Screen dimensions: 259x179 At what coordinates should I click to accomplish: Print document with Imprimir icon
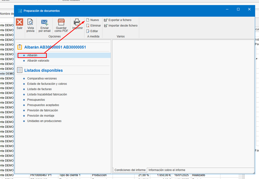pyautogui.click(x=77, y=24)
